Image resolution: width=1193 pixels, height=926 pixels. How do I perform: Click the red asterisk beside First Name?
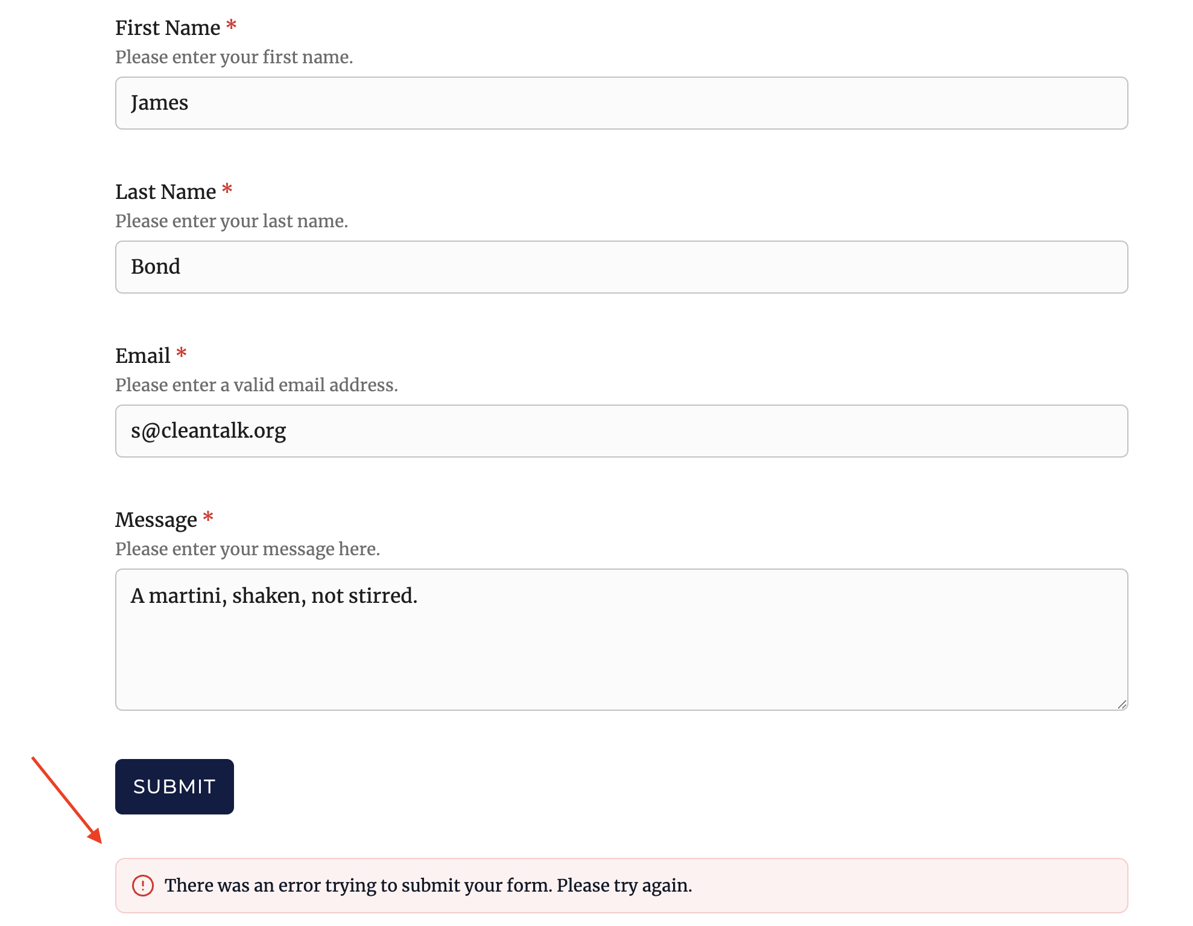pos(231,26)
